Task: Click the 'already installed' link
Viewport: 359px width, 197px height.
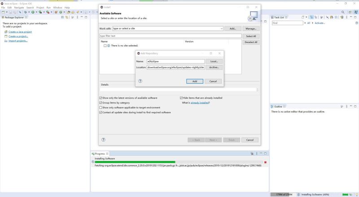Action: click(x=200, y=103)
